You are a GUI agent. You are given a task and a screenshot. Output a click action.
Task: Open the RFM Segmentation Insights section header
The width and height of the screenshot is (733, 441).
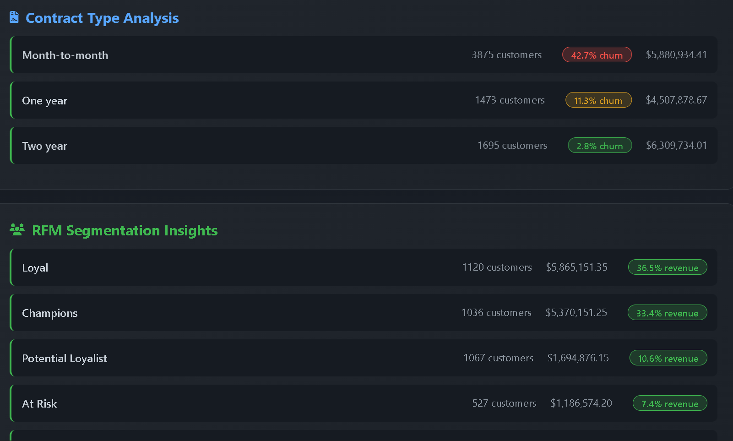[x=125, y=230]
